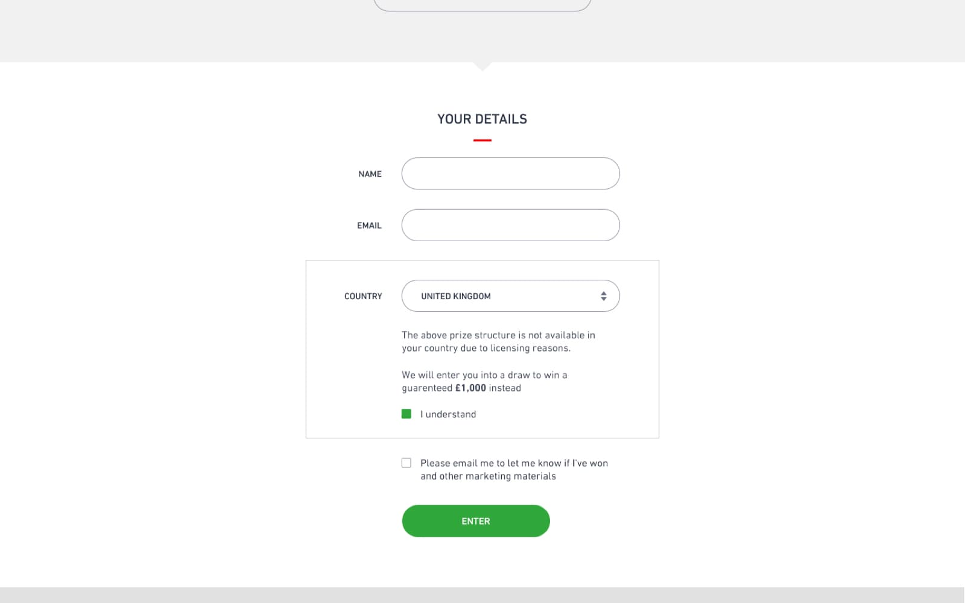Click the "I understand" label text
Screen dimensions: 965x603
[x=448, y=414]
